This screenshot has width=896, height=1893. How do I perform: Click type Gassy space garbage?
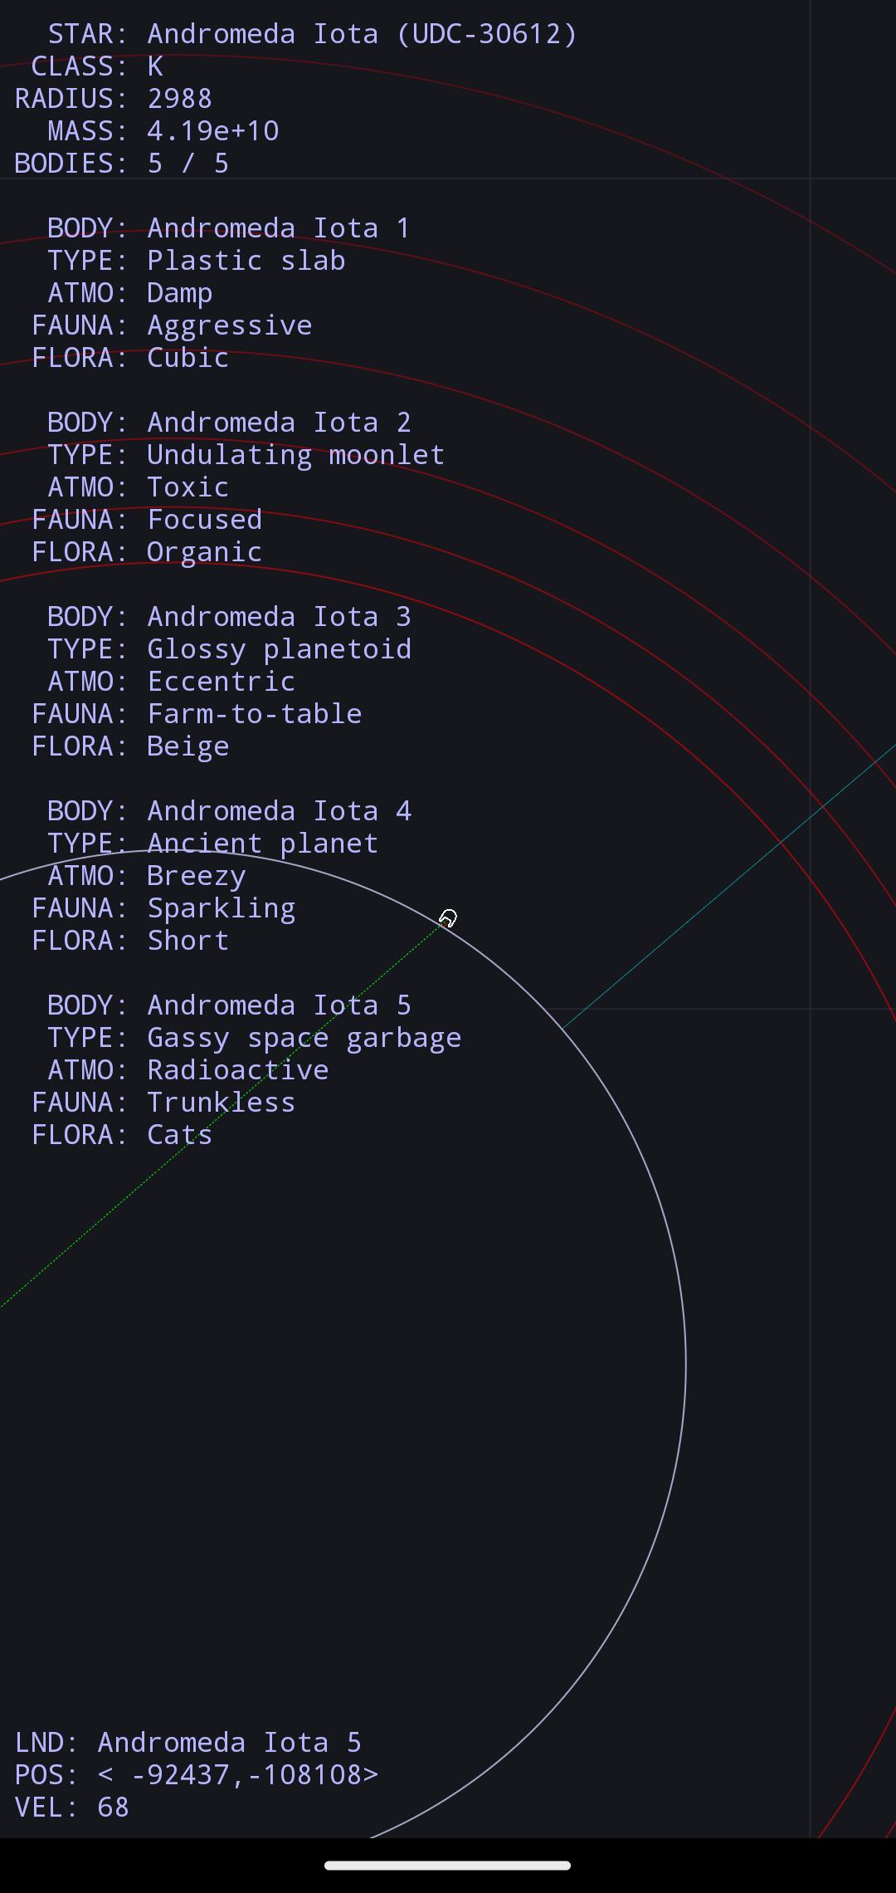point(304,1038)
